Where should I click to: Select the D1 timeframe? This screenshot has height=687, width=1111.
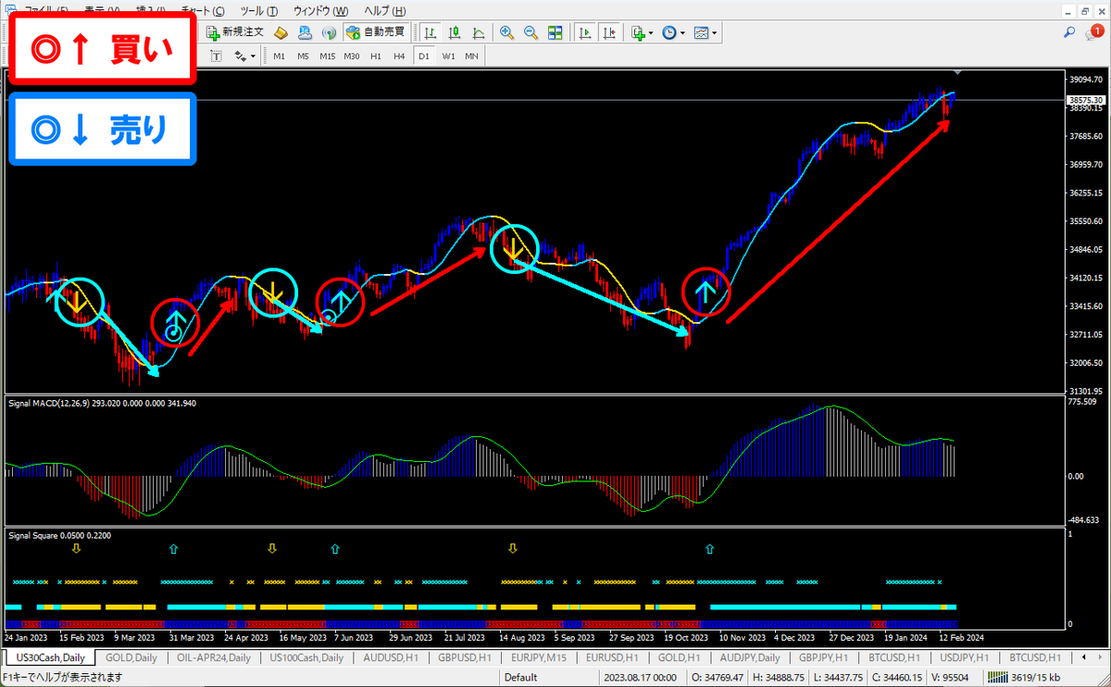coord(423,56)
